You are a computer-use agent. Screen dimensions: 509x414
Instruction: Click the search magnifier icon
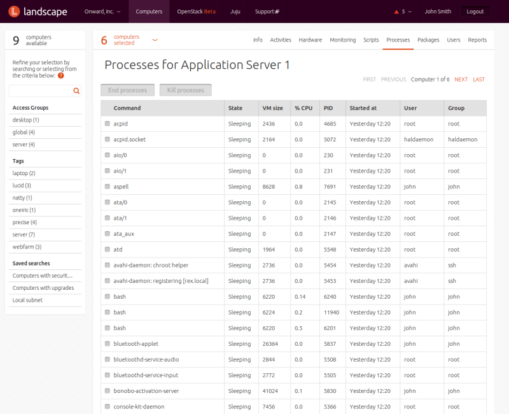pyautogui.click(x=76, y=91)
